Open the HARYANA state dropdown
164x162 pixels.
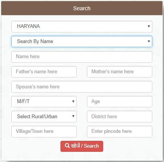[x=82, y=26]
